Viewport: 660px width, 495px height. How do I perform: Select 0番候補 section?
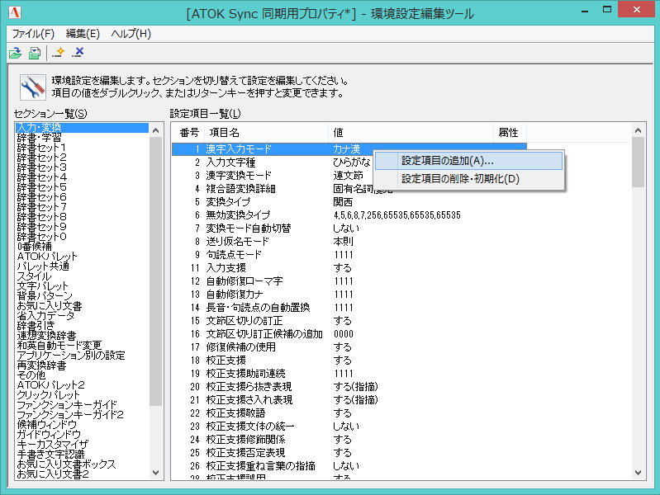coord(82,247)
